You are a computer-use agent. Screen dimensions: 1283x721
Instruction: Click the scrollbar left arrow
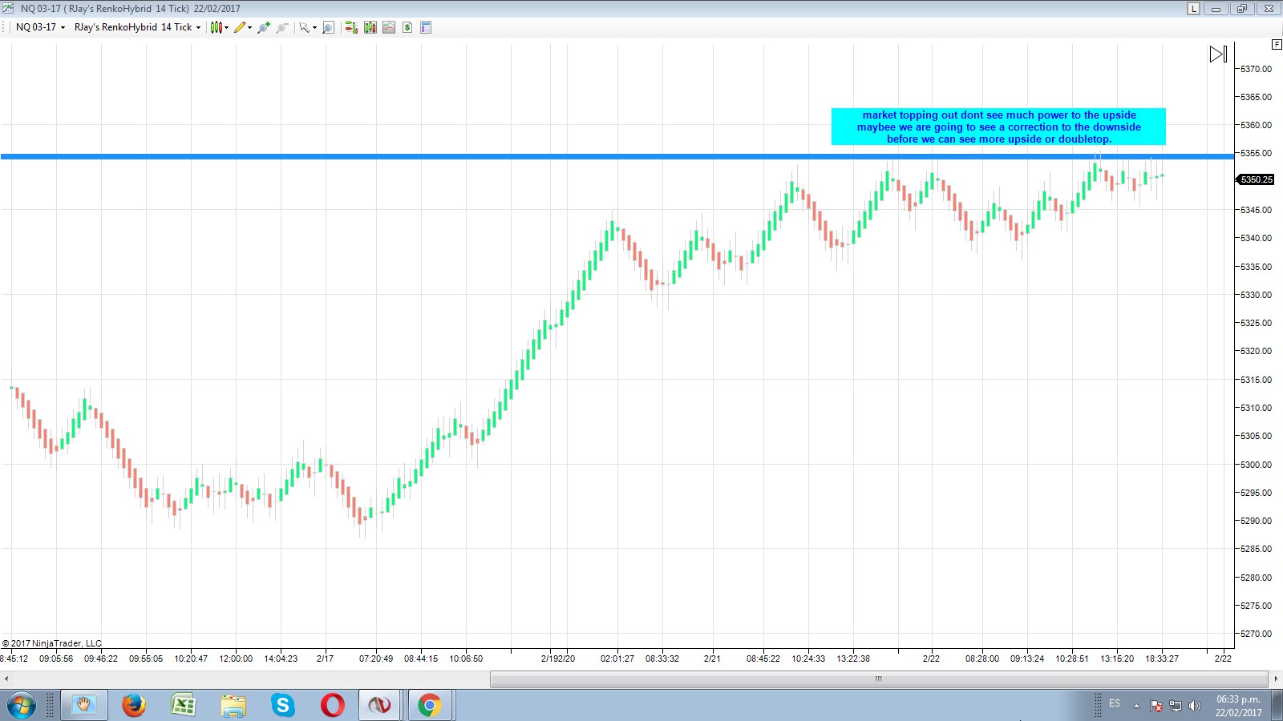[x=6, y=679]
